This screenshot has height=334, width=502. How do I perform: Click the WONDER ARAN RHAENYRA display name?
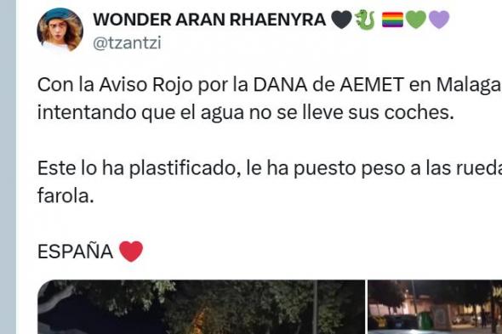pos(209,20)
